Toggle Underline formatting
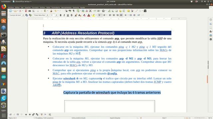Image resolution: width=213 pixels, height=119 pixels. (68, 15)
